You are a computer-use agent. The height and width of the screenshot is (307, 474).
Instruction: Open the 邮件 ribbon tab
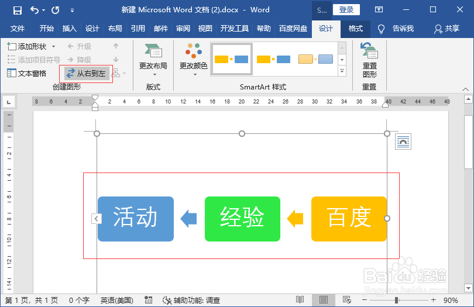coord(161,29)
